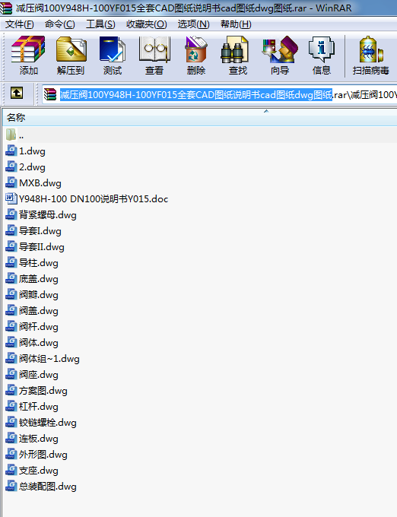397x517 pixels.
Task: Select the 1.dwg file icon
Action: point(11,151)
